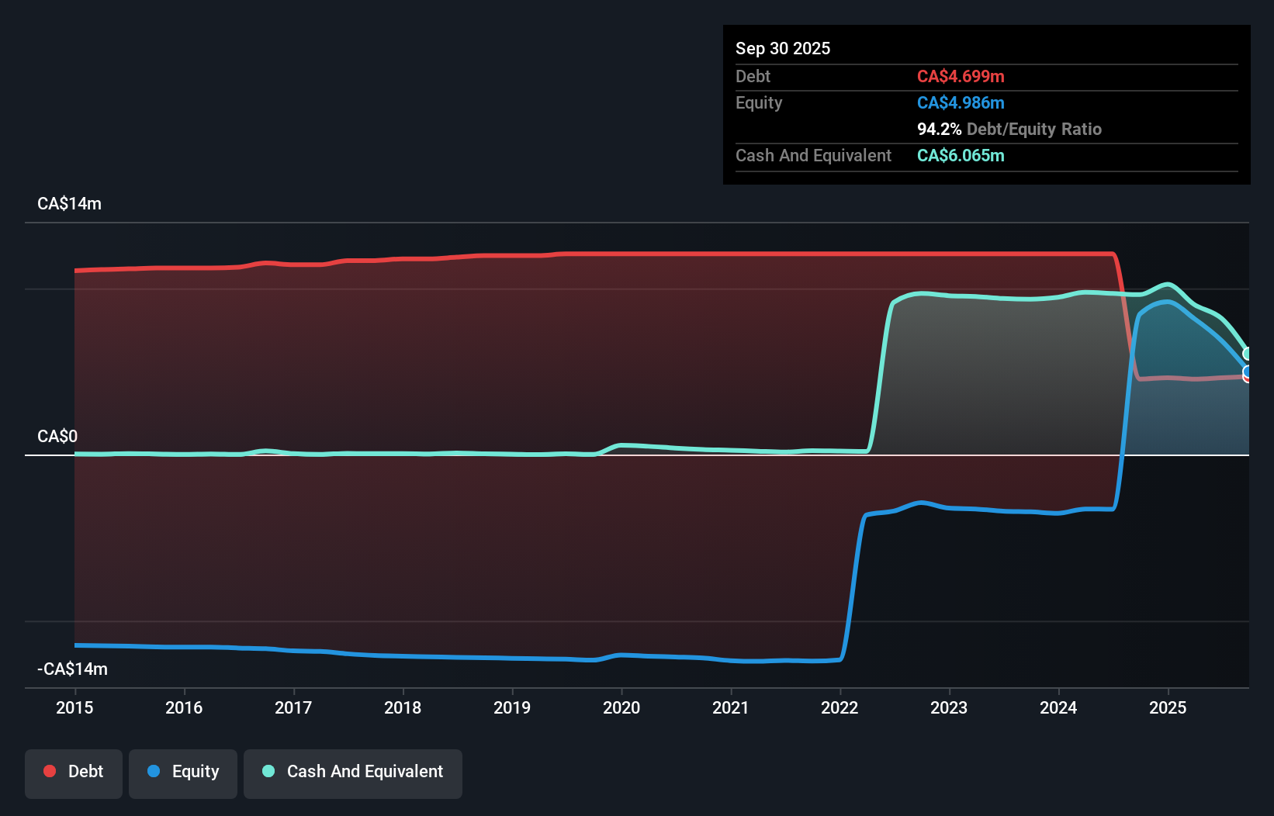Select the 2020 year label on the axis

point(621,707)
